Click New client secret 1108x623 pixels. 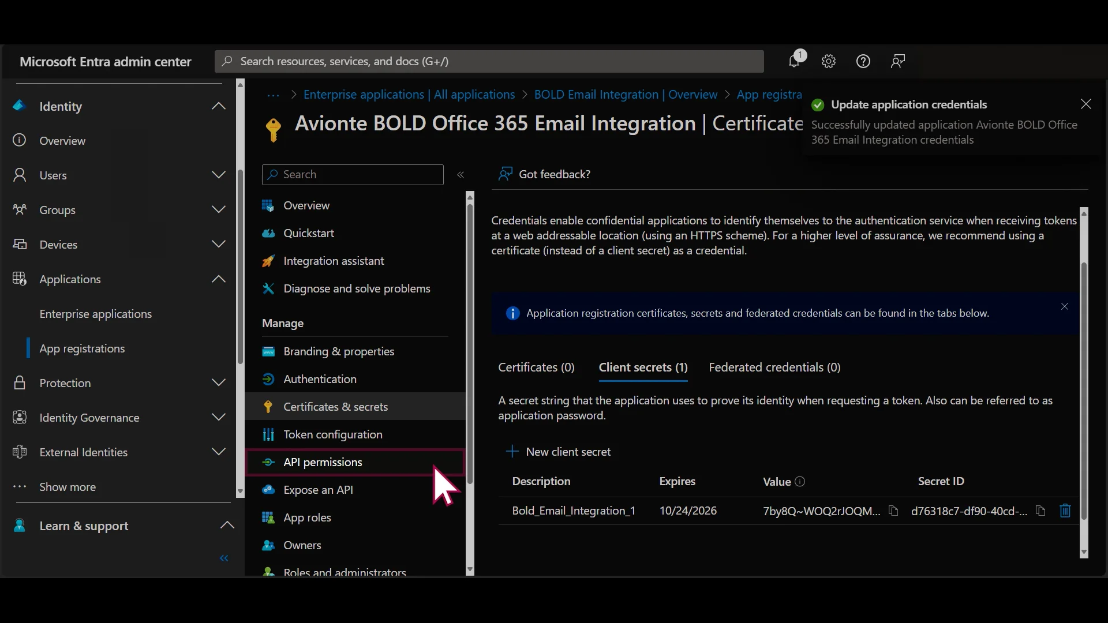[558, 452]
